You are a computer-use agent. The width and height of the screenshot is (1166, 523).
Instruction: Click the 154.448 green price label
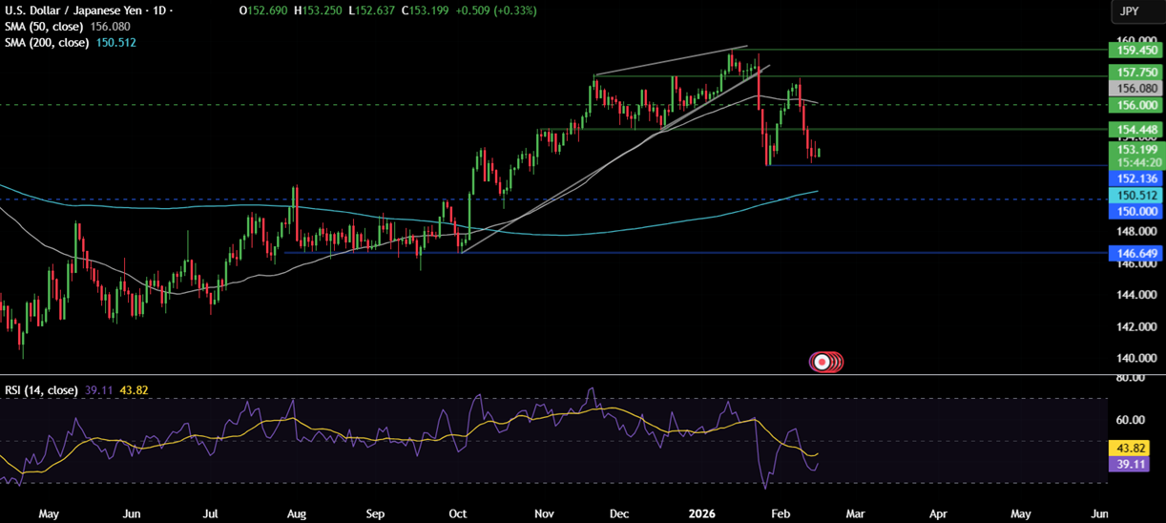1133,129
